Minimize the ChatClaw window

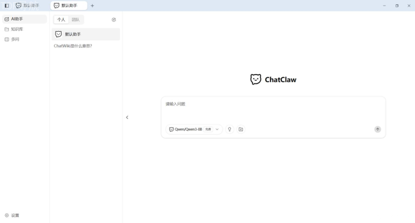[x=384, y=6]
